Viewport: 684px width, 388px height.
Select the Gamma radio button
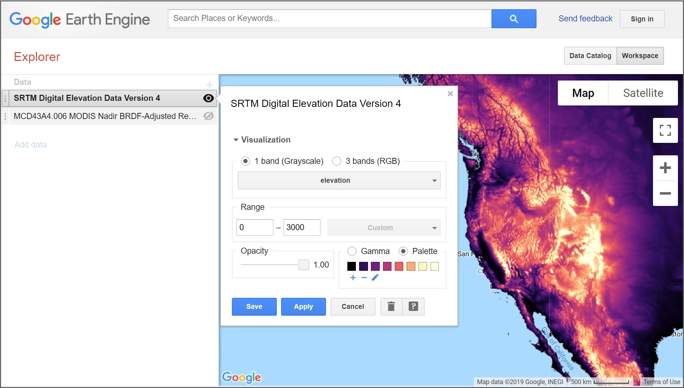click(352, 251)
